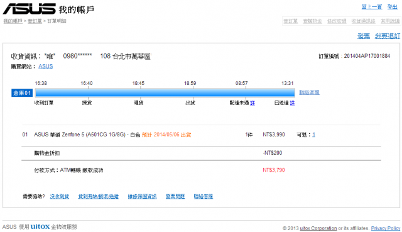Open the ASUS purchase site link
The image size is (402, 232).
coord(46,67)
